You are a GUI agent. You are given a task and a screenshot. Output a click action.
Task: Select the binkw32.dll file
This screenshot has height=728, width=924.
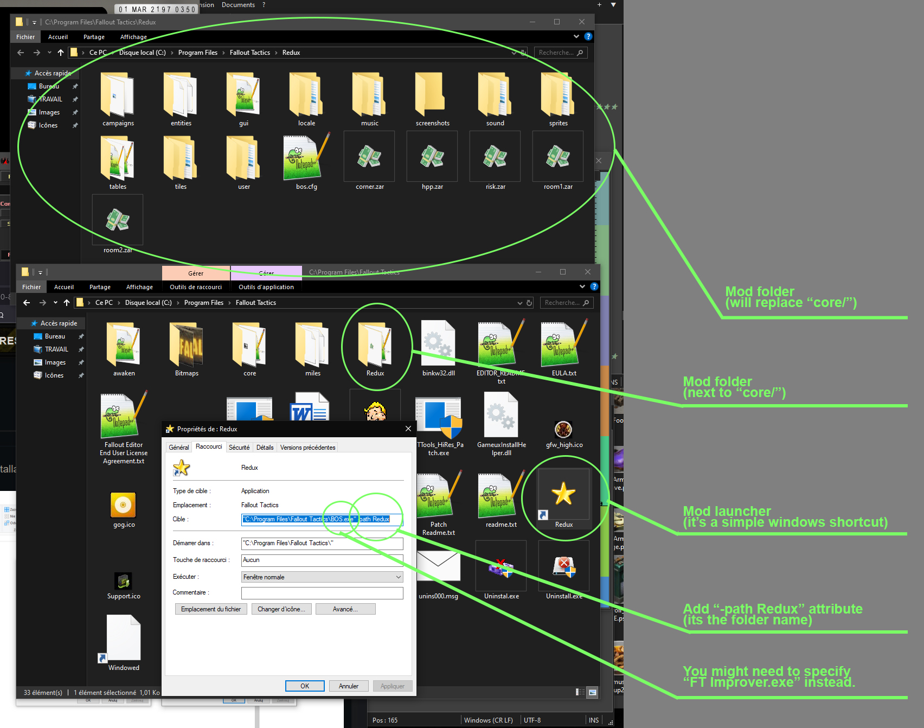[x=438, y=349]
